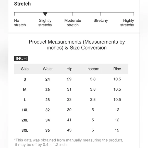This screenshot has width=148, height=148.
Task: Click the Highly stretchy label
Action: [x=127, y=23]
